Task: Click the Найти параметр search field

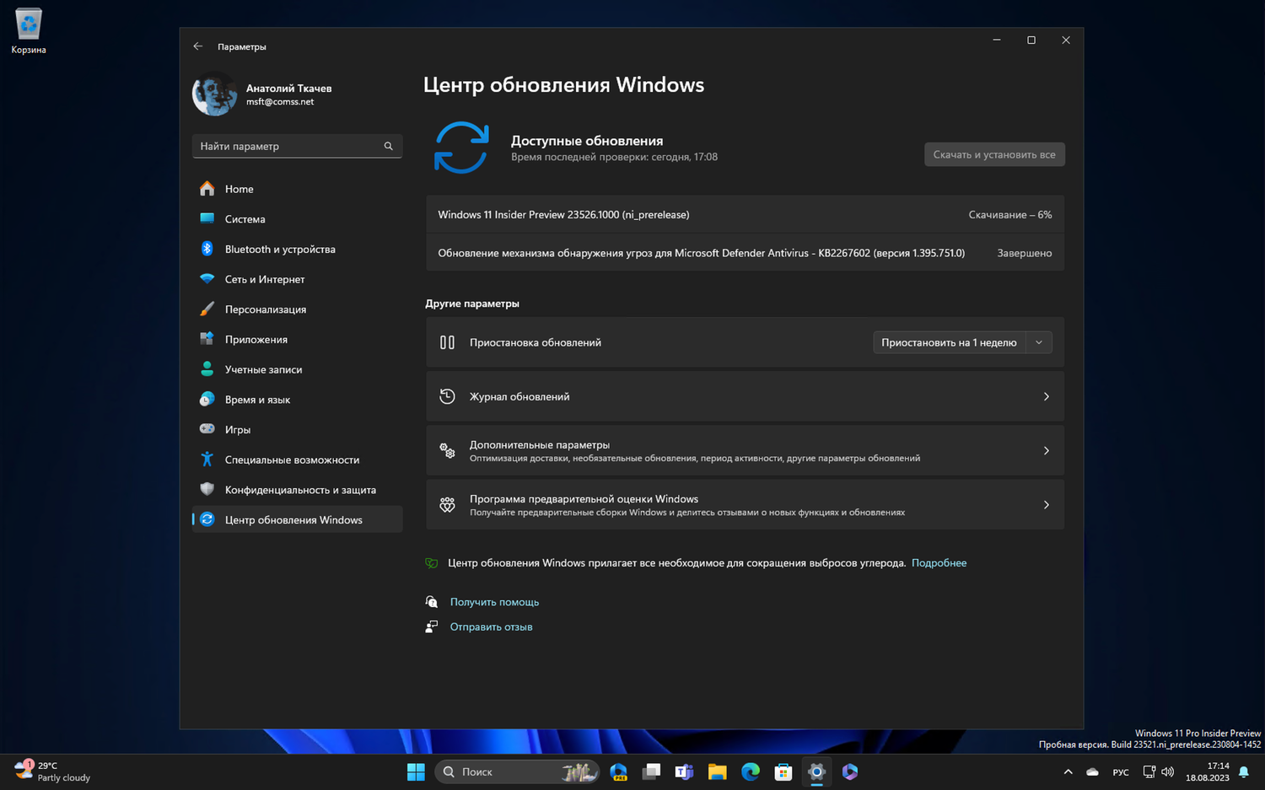Action: 297,146
